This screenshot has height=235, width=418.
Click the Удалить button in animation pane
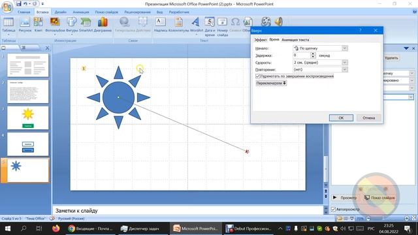[x=391, y=58]
